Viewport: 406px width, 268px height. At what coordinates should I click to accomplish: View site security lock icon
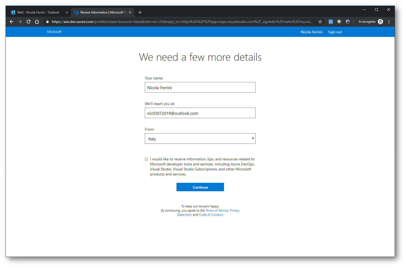point(47,22)
